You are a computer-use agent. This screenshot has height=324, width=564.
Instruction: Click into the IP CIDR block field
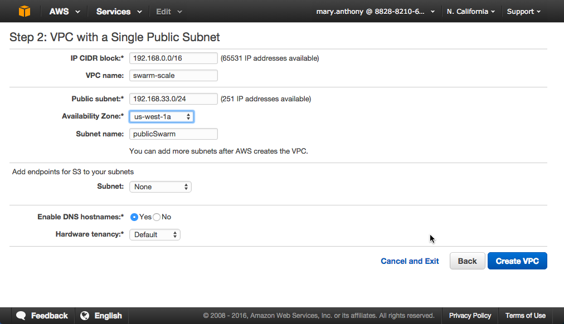tap(173, 58)
